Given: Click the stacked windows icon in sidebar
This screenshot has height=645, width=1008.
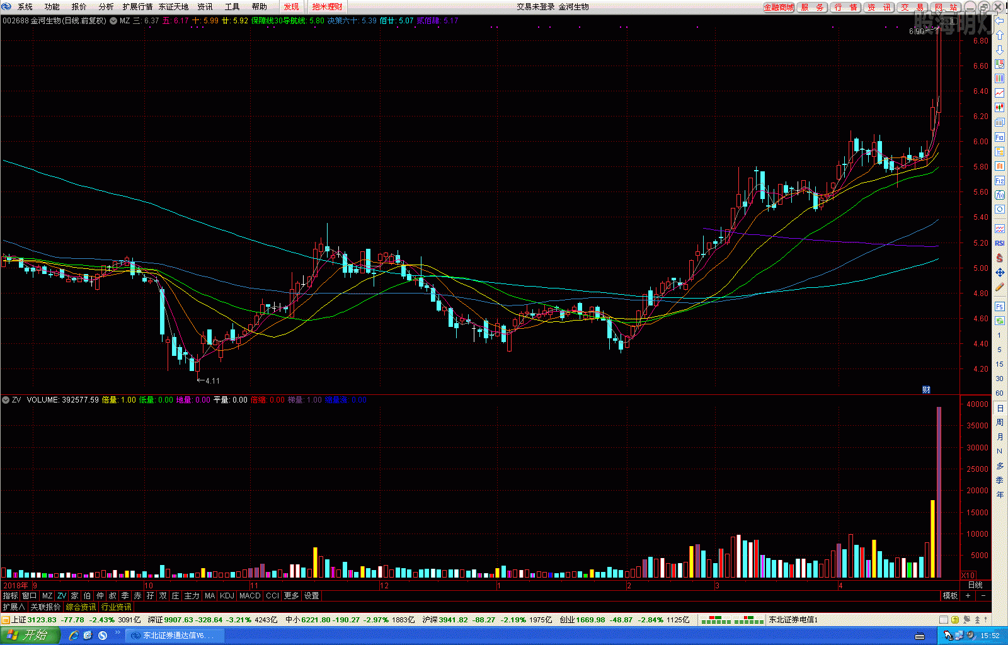Looking at the screenshot, I should click(999, 122).
